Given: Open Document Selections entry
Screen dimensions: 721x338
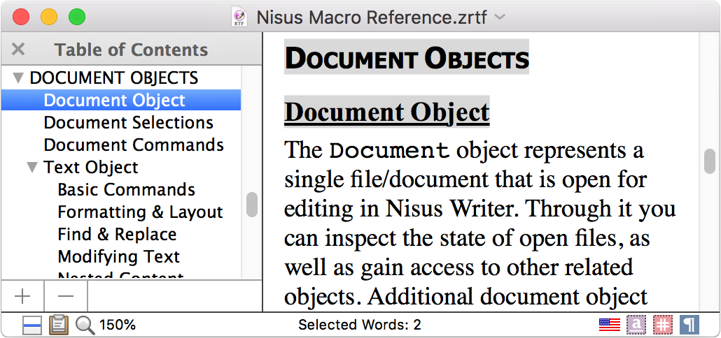Looking at the screenshot, I should coord(128,123).
